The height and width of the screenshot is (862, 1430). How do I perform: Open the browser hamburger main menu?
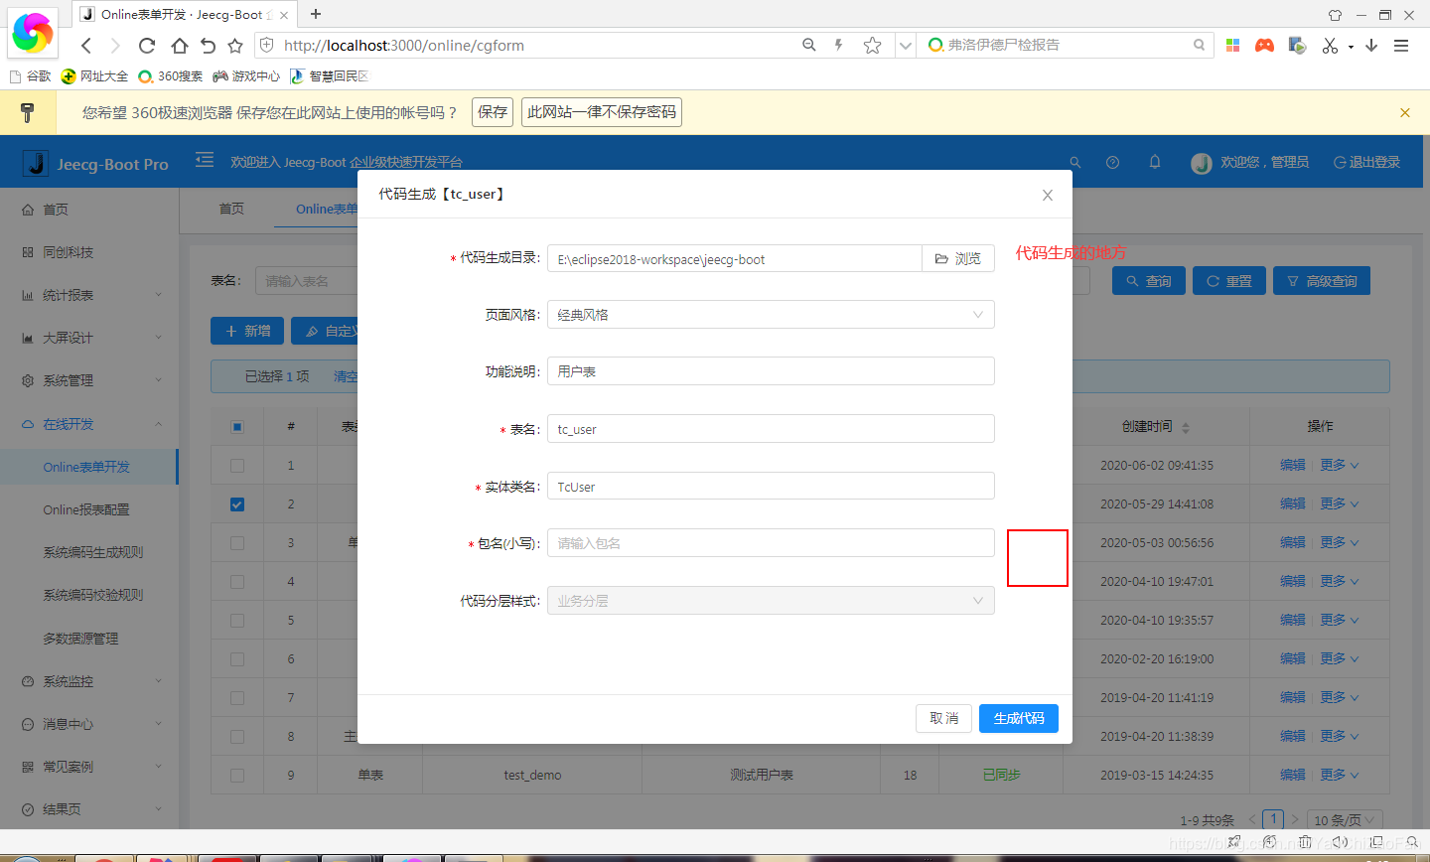(1401, 45)
